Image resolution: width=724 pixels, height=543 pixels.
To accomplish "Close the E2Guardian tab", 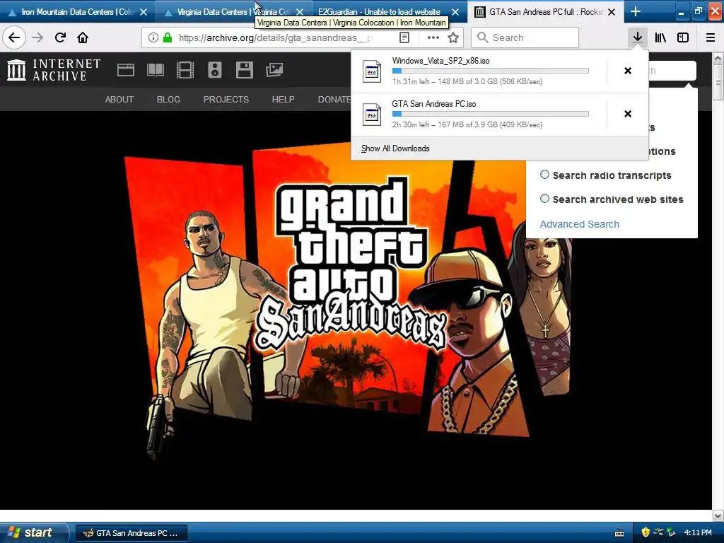I will click(455, 12).
